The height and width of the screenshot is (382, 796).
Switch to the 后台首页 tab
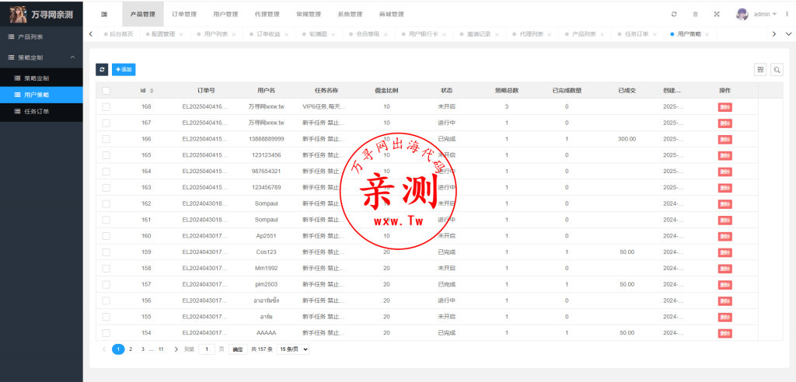[118, 34]
